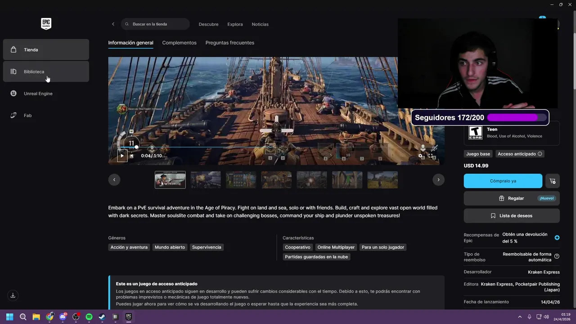Select the Windrose trailer thumbnail
The width and height of the screenshot is (576, 324).
click(x=170, y=180)
